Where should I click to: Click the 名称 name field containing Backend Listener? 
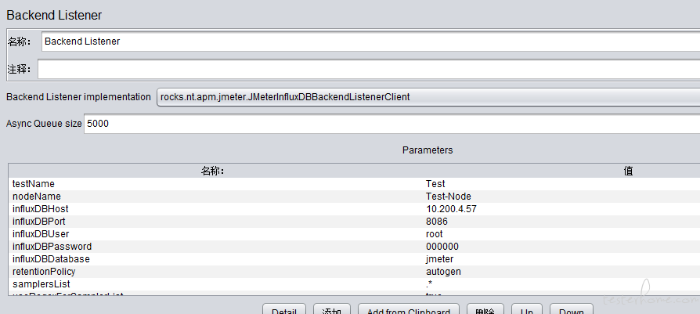tap(368, 42)
